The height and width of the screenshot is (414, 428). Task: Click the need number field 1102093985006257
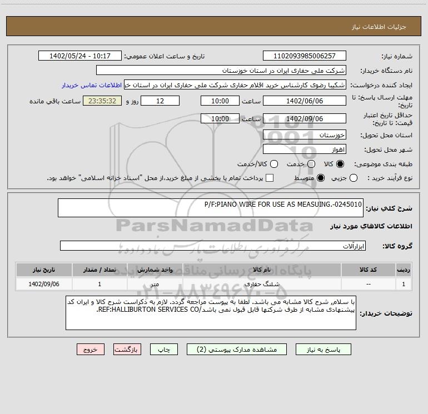pos(305,56)
